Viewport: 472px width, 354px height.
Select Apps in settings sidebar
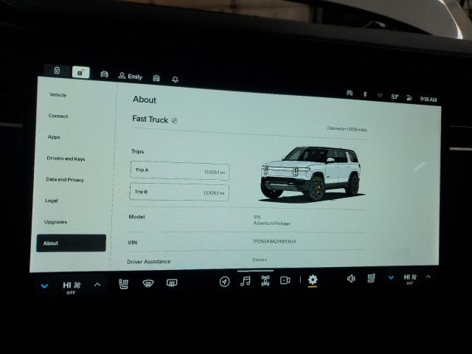click(x=54, y=137)
